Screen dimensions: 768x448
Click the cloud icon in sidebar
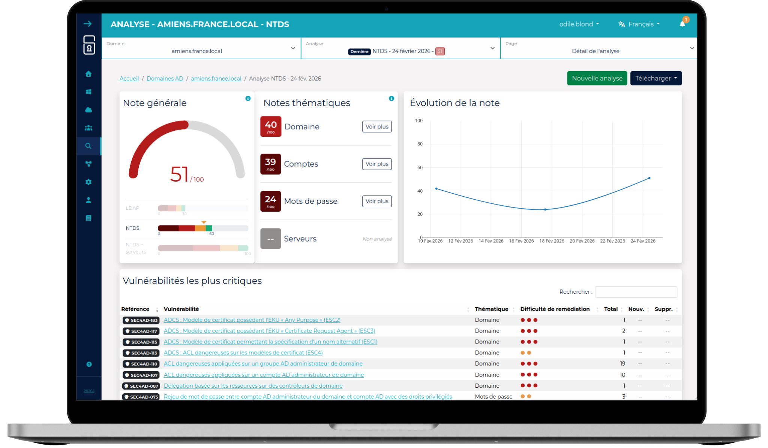coord(88,110)
